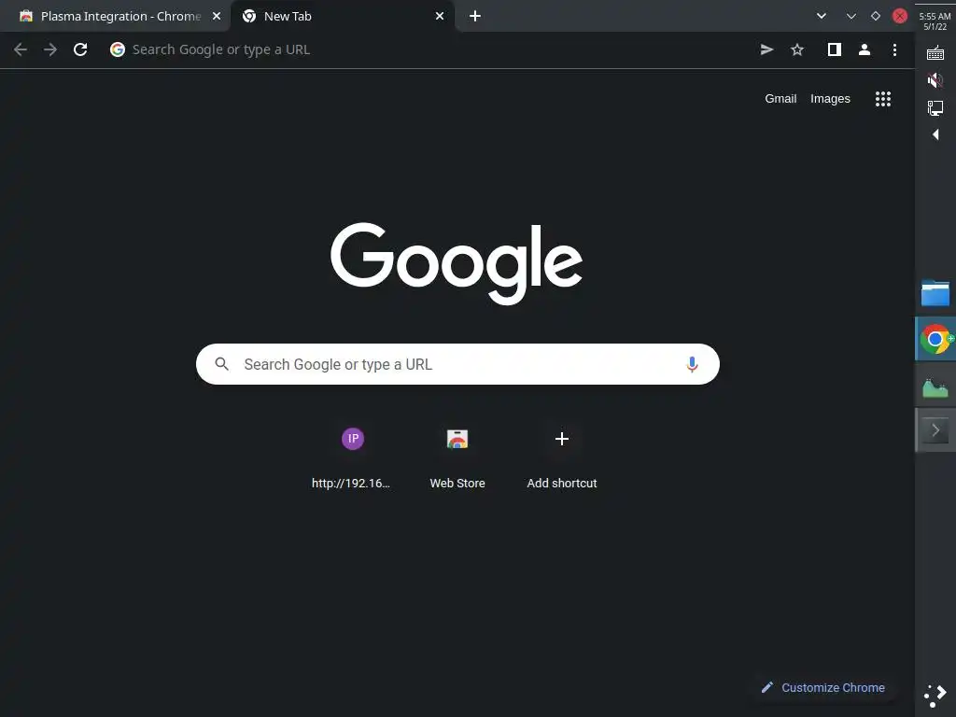The height and width of the screenshot is (717, 956).
Task: Go back using the back arrow
Action: pos(21,49)
